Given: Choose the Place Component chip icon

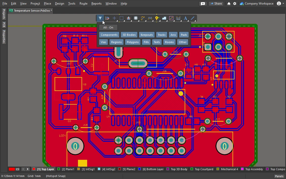Looking at the screenshot, I should click(136, 18).
